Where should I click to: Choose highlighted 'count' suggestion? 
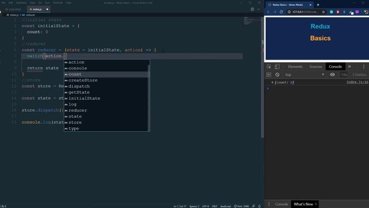[106, 75]
